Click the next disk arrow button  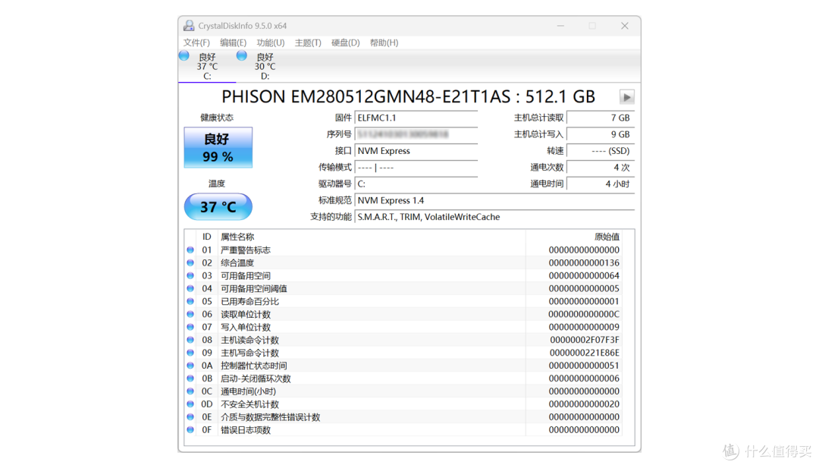[x=627, y=97]
